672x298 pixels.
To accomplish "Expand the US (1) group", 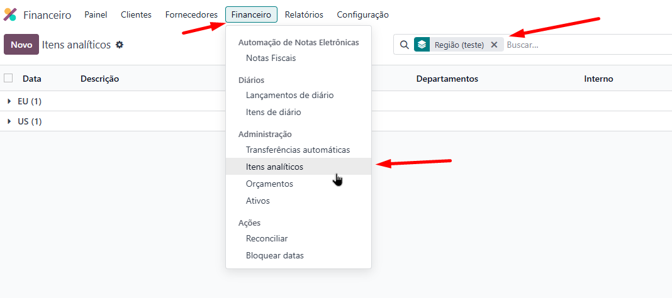I will pos(25,121).
